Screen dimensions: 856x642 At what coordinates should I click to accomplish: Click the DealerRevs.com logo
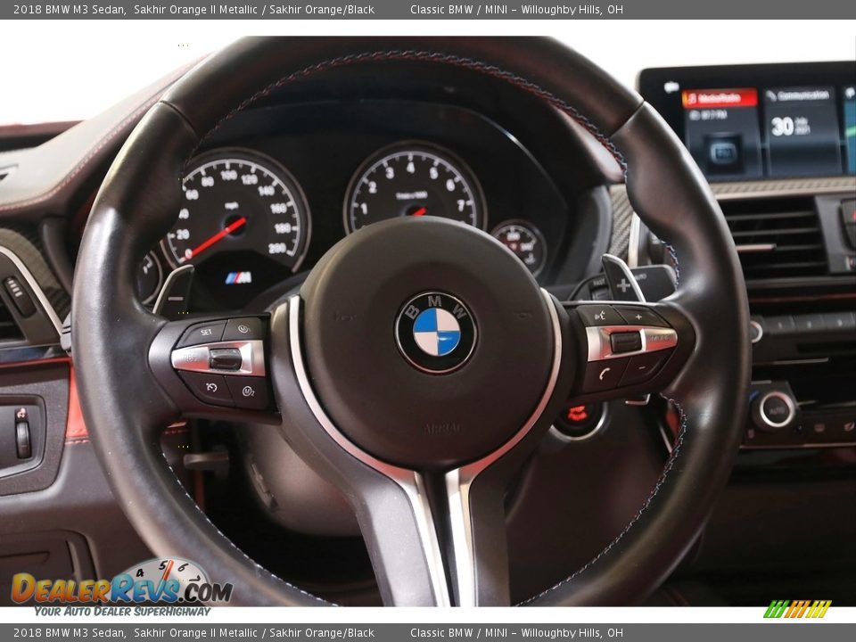(121, 588)
